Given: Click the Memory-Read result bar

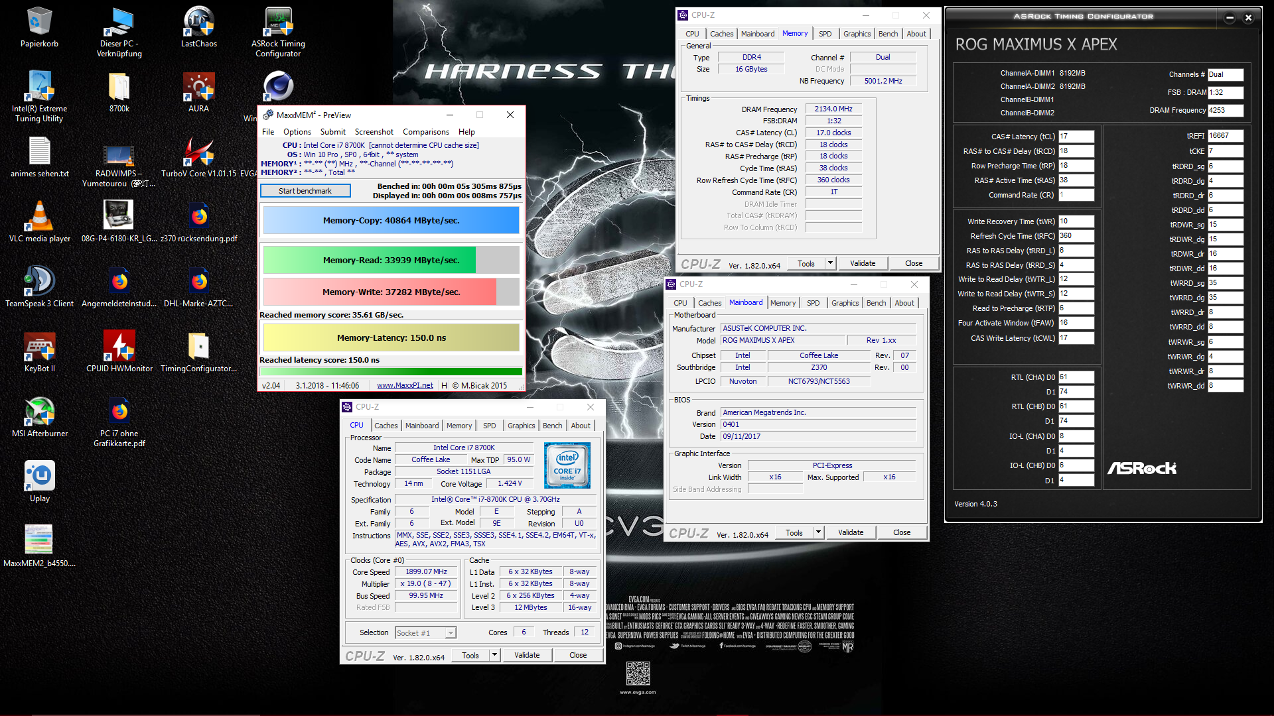Looking at the screenshot, I should pyautogui.click(x=391, y=260).
